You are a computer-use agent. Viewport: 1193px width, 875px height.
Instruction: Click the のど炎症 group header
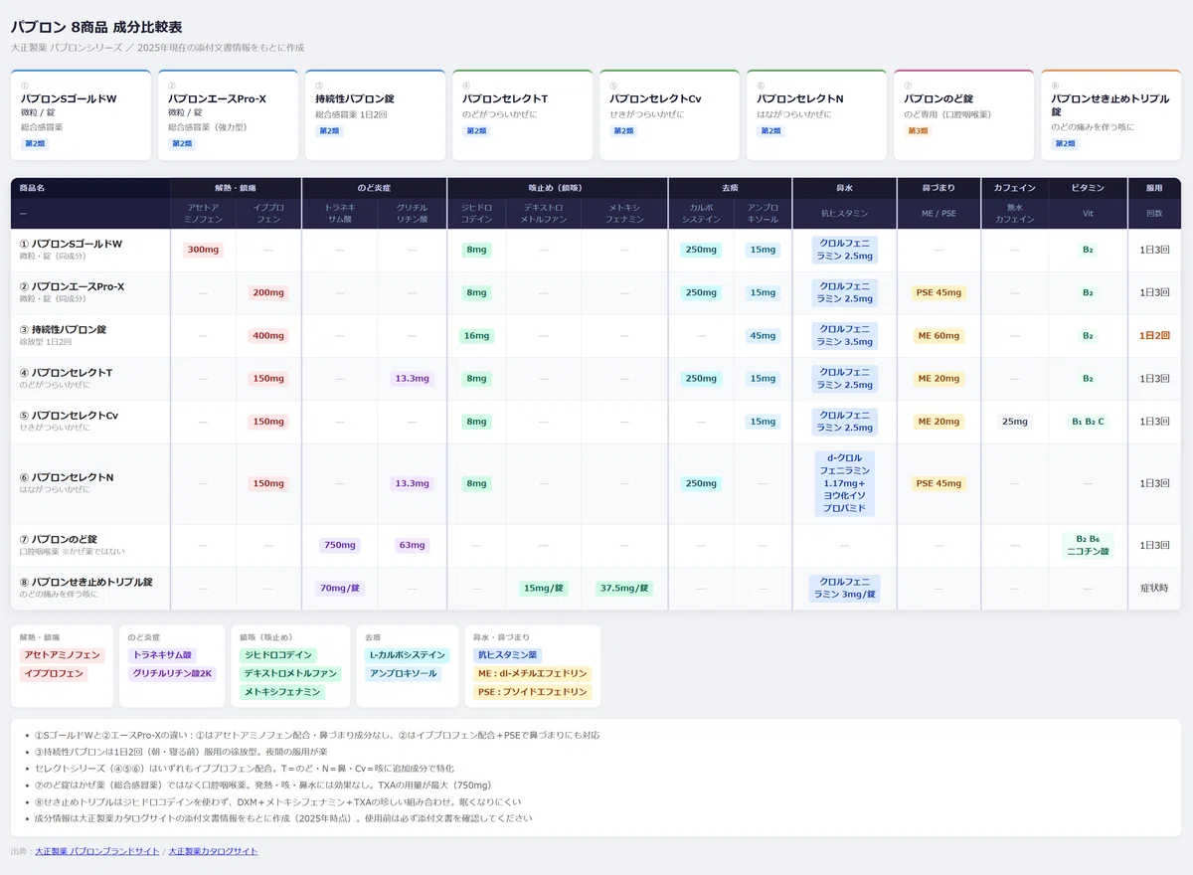pyautogui.click(x=374, y=188)
